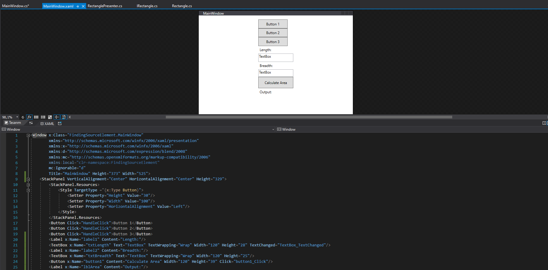The width and height of the screenshot is (548, 270).
Task: Open the Rectangle.cs tab
Action: click(x=182, y=6)
